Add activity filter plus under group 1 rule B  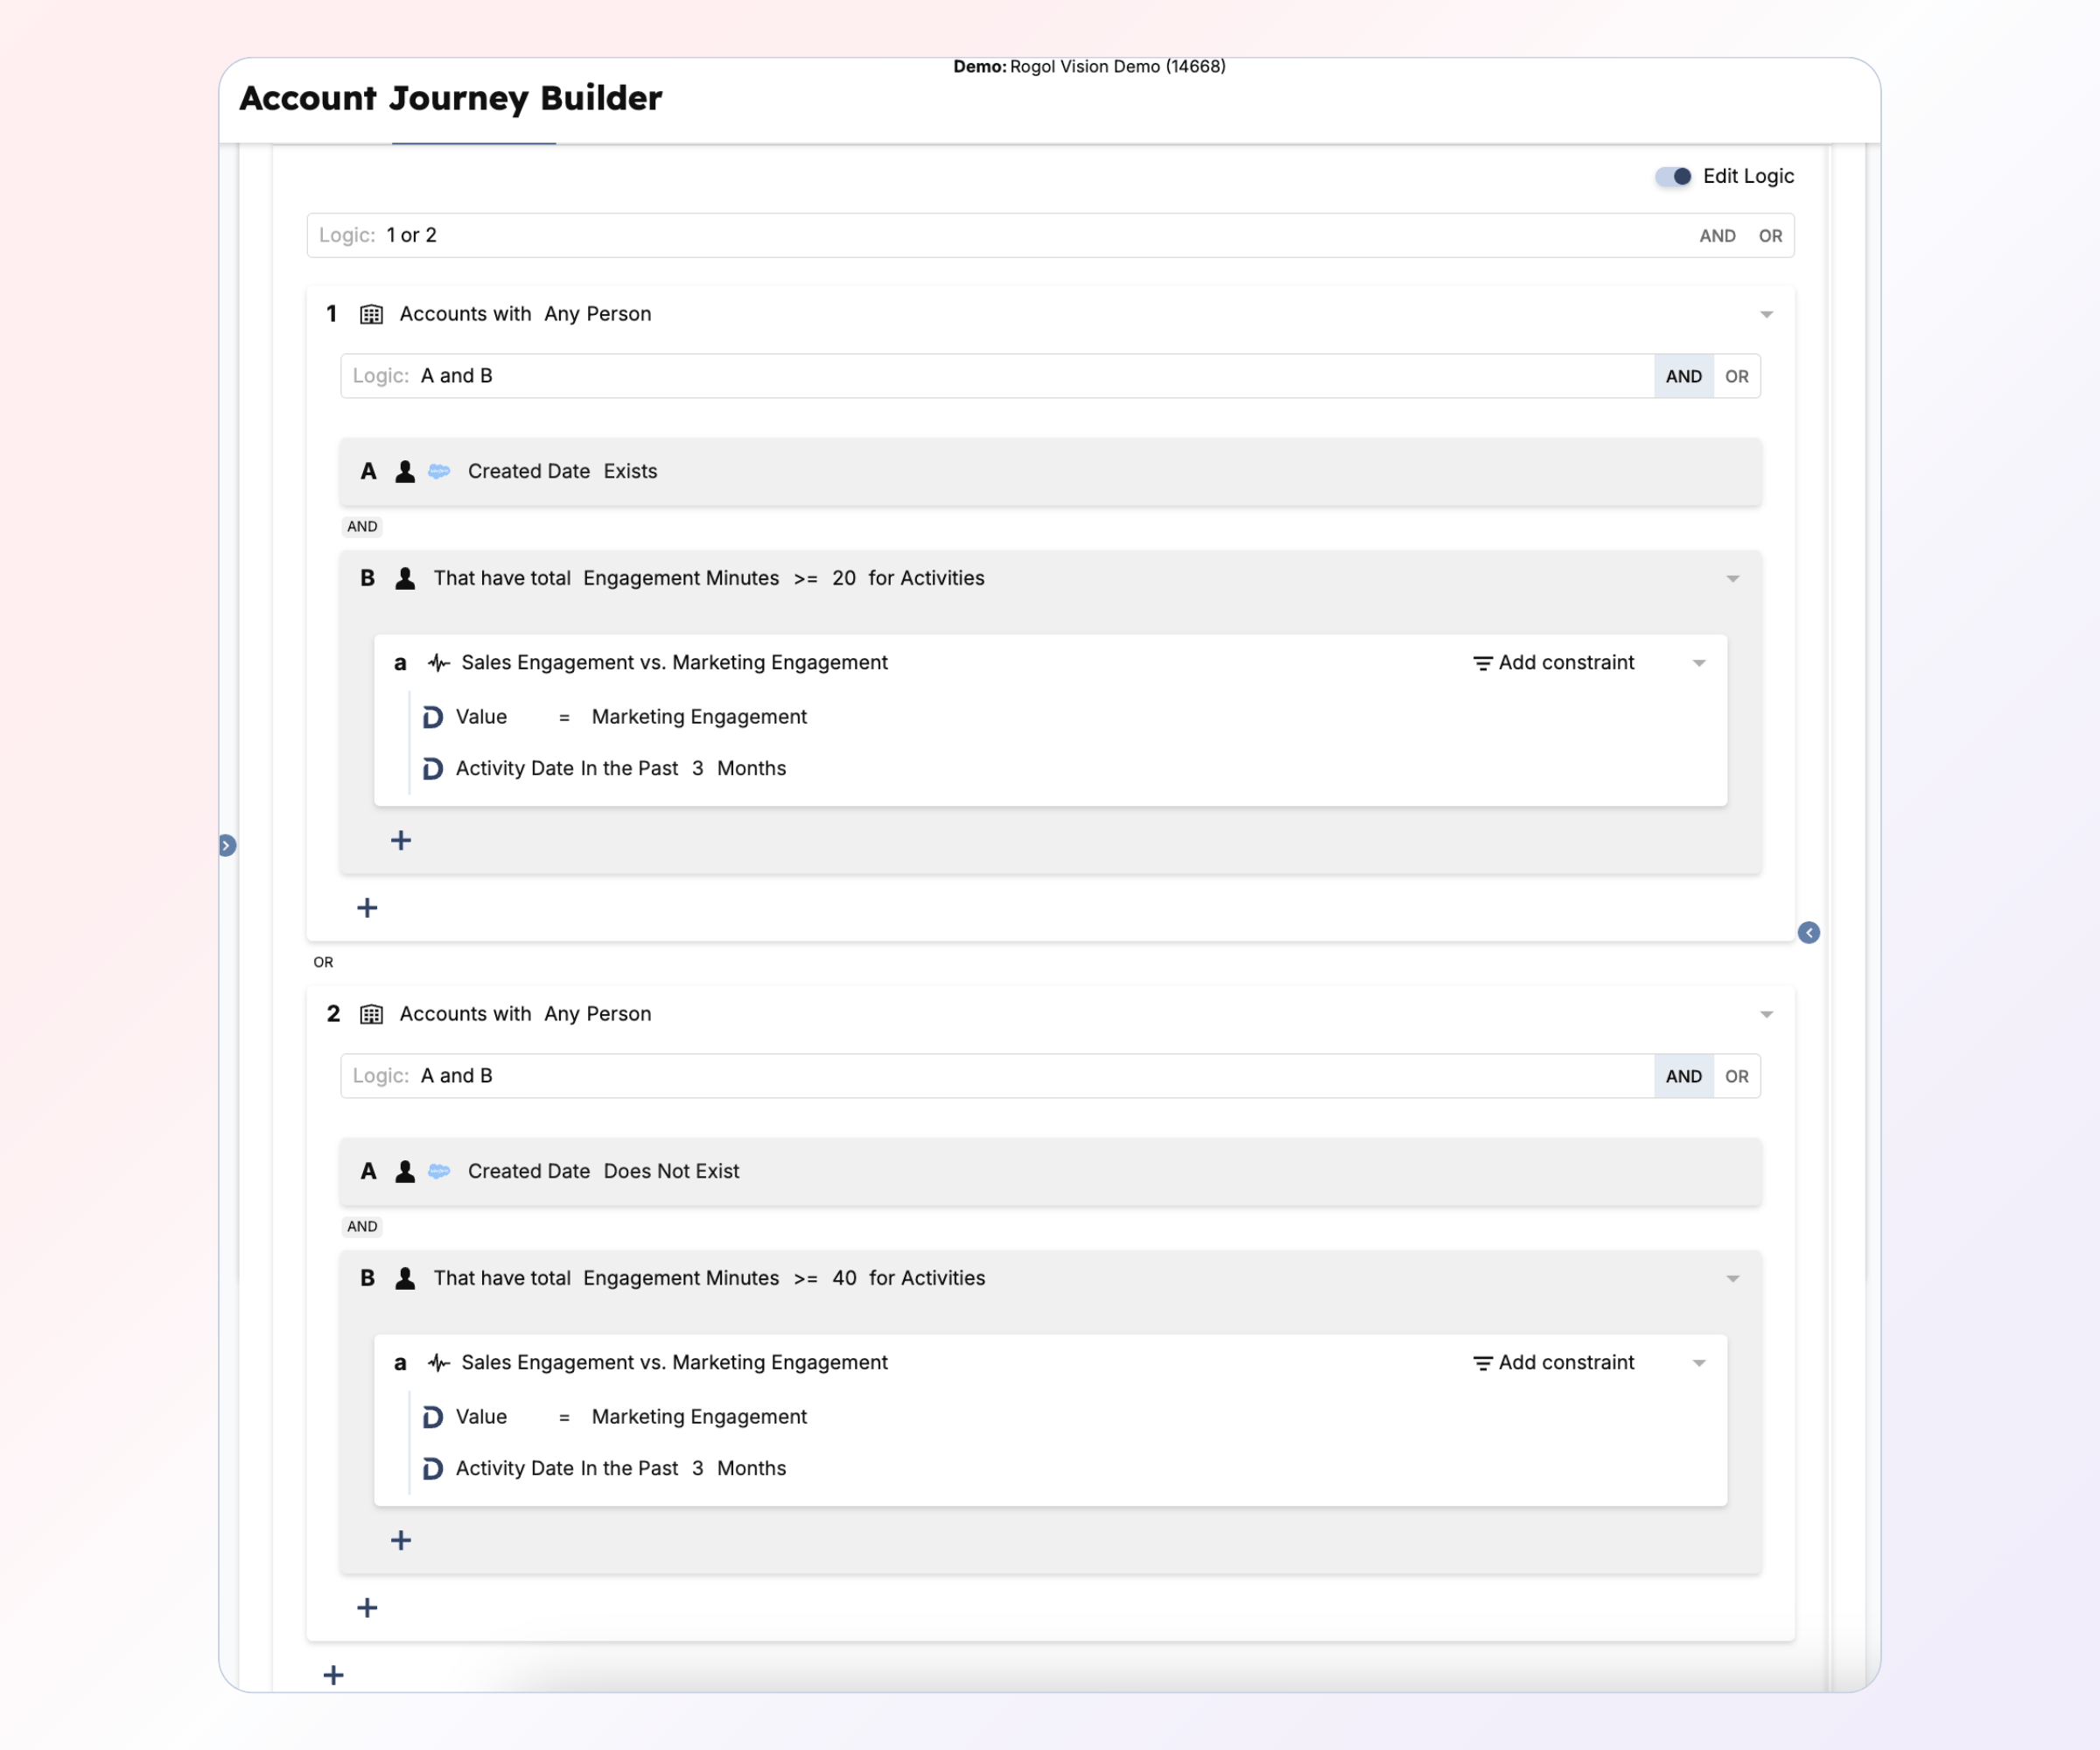tap(401, 840)
